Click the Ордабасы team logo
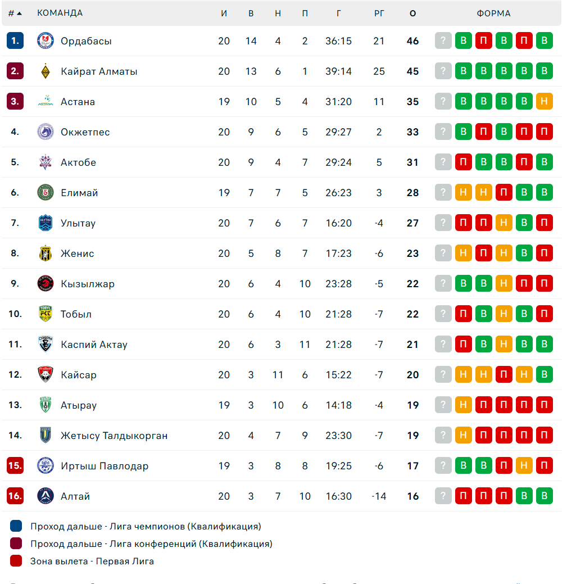The width and height of the screenshot is (567, 584). pos(46,40)
